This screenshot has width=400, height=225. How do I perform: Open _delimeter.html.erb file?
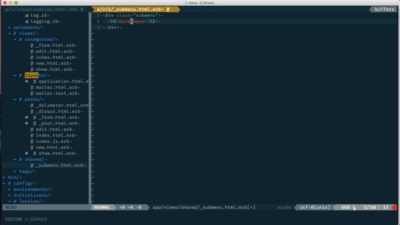pos(62,106)
